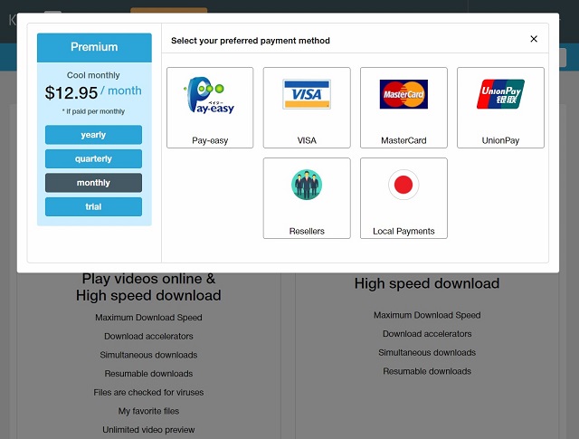This screenshot has height=439, width=579.
Task: Click the UnionPay text label
Action: [x=500, y=141]
